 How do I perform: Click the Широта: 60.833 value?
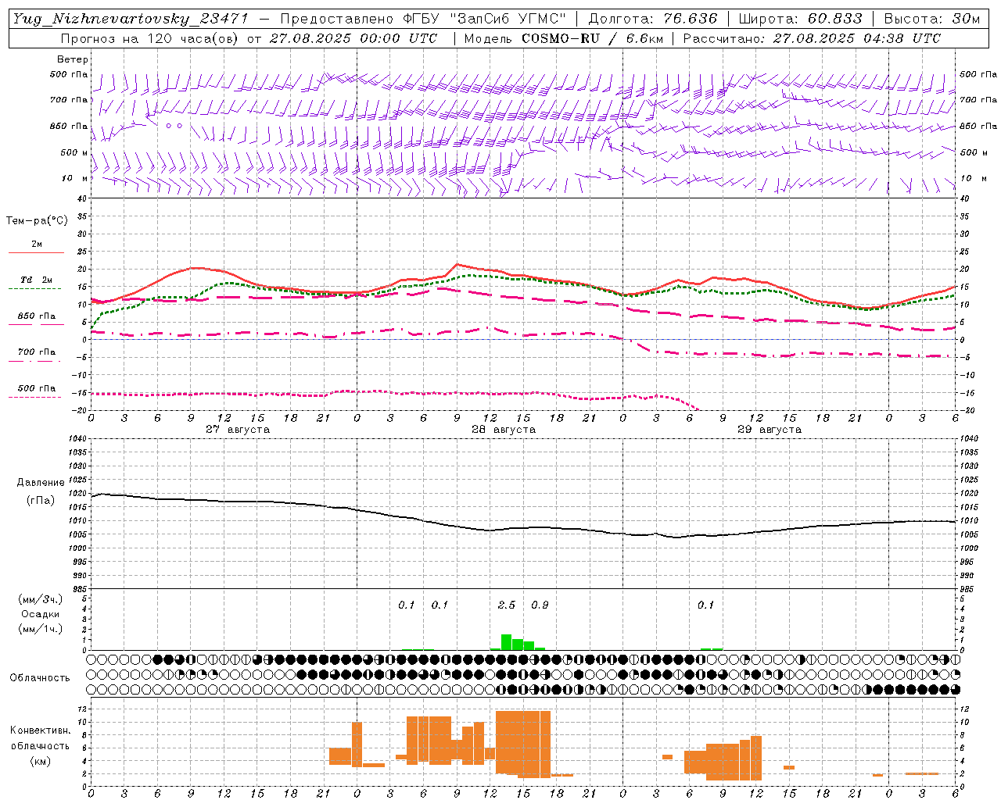[x=800, y=19]
